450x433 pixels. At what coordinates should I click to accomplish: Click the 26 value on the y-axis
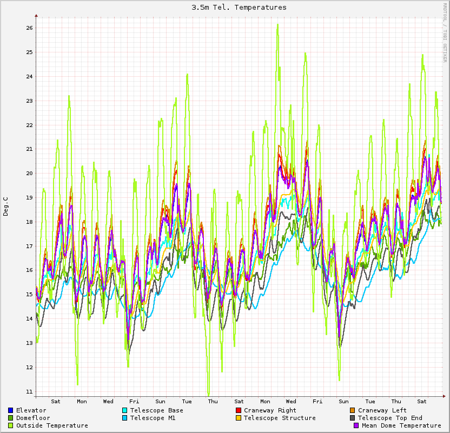[x=30, y=28]
